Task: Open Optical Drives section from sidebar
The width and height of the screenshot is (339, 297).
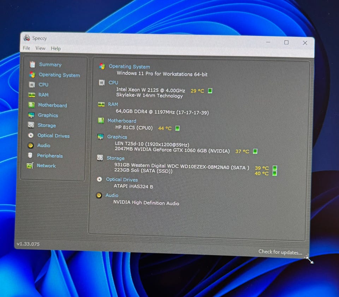Action: 53,136
